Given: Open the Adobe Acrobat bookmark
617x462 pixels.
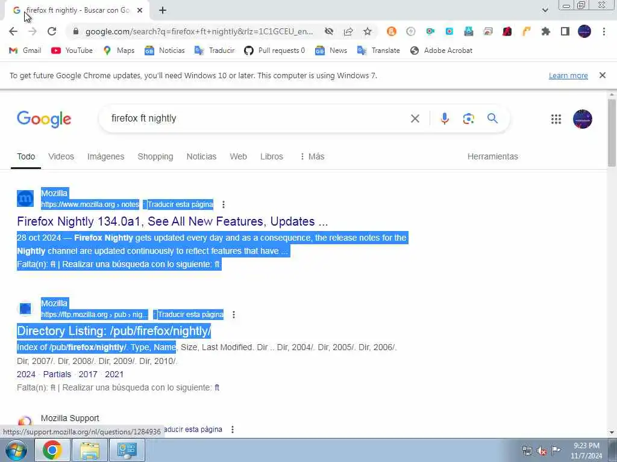Looking at the screenshot, I should coord(441,51).
